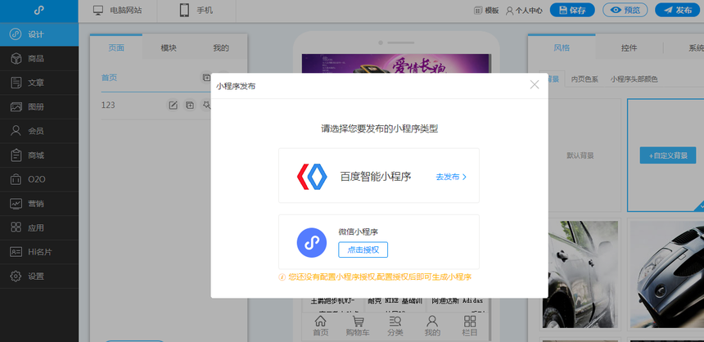Click the 发布 button

coord(679,10)
